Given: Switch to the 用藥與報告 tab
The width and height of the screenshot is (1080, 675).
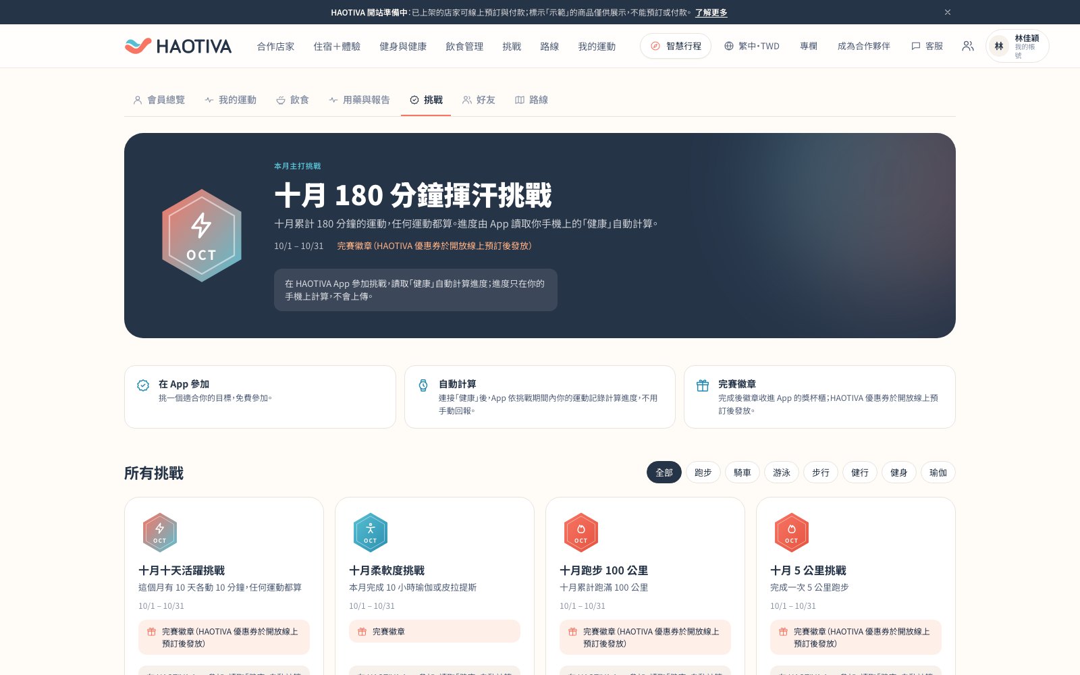Looking at the screenshot, I should tap(359, 100).
